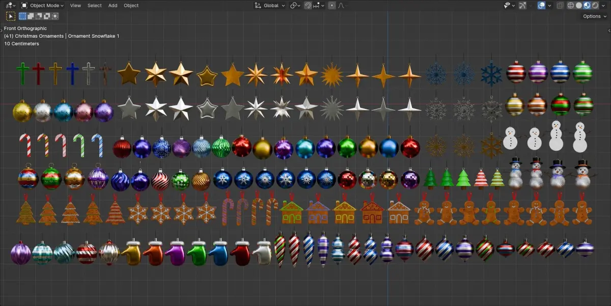This screenshot has height=306, width=611.
Task: Click the '10 Centimeters' grid scale text
Action: coord(21,44)
